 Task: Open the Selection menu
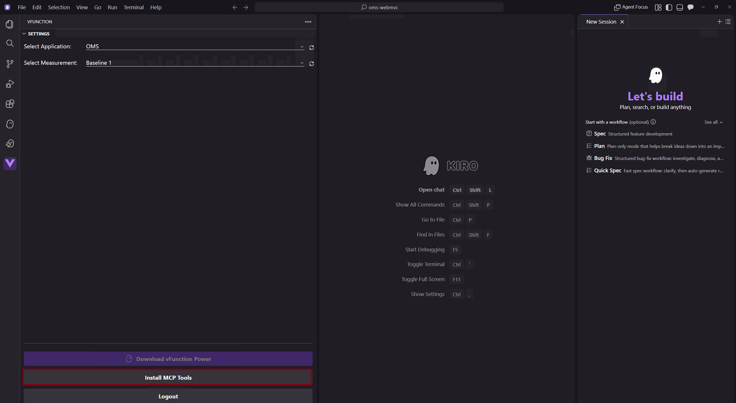click(59, 7)
